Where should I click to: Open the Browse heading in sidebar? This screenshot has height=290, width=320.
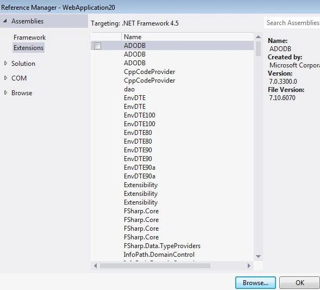pyautogui.click(x=22, y=93)
